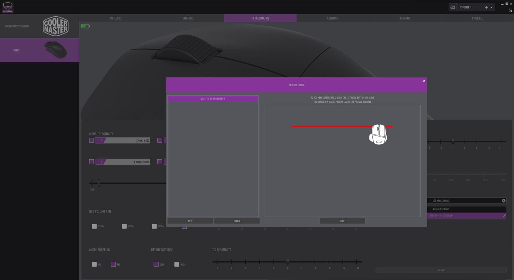Switch to the Profiles tab
514x280 pixels.
point(478,18)
